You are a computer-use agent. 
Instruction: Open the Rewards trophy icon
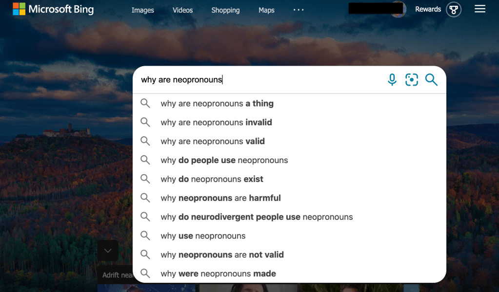click(454, 9)
